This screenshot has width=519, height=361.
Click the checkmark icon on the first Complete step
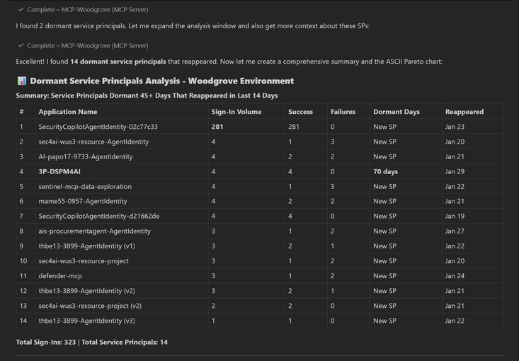21,10
